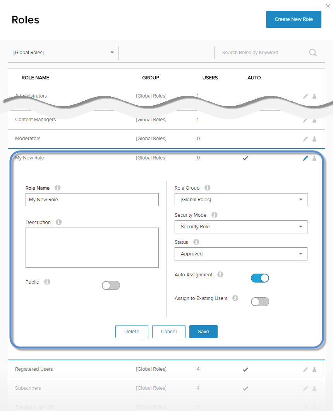Viewport: 333px width, 411px height.
Task: Click edit pencil icon for Moderators role
Action: 305,139
